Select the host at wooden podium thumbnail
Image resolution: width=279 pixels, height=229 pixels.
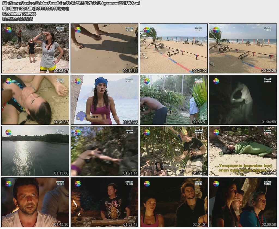tap(105, 203)
